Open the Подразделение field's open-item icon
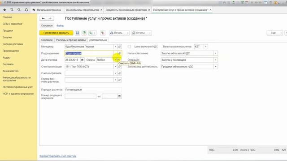This screenshot has width=287, height=161. coord(120,53)
